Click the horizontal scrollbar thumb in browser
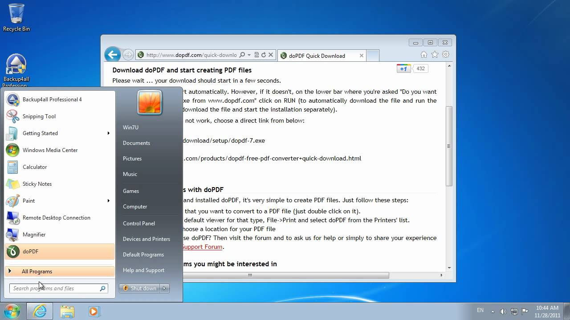570x320 pixels. 250,275
